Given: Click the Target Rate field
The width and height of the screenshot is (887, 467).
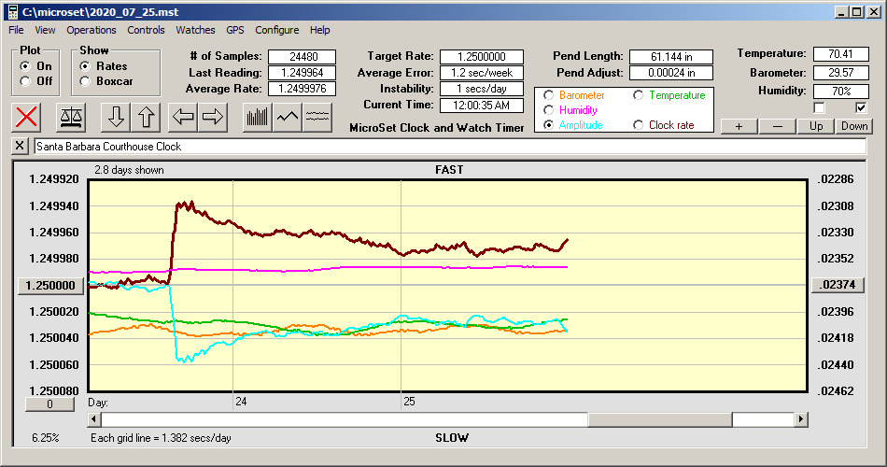Looking at the screenshot, I should coord(482,57).
